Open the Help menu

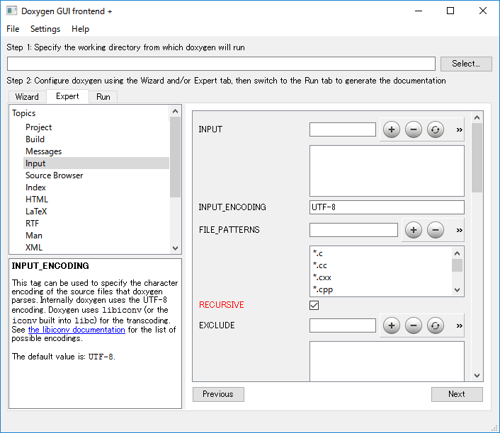80,29
